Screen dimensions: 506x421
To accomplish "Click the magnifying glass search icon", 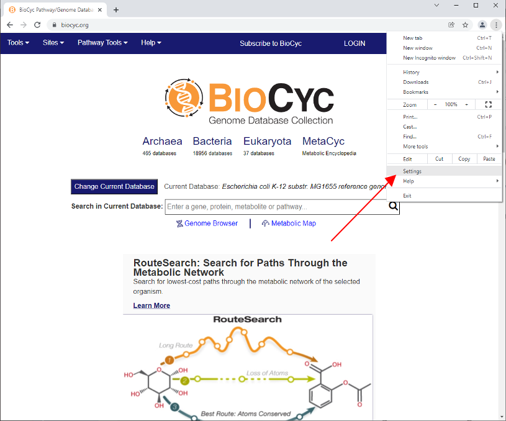I will 392,207.
